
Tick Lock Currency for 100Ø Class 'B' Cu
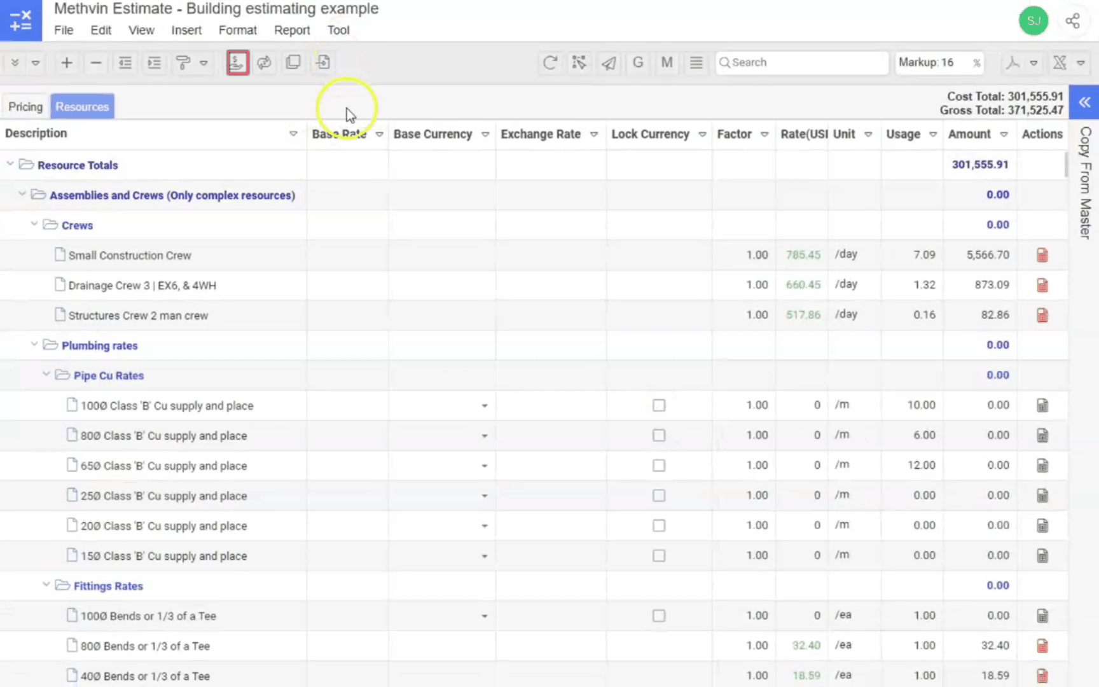coord(659,405)
